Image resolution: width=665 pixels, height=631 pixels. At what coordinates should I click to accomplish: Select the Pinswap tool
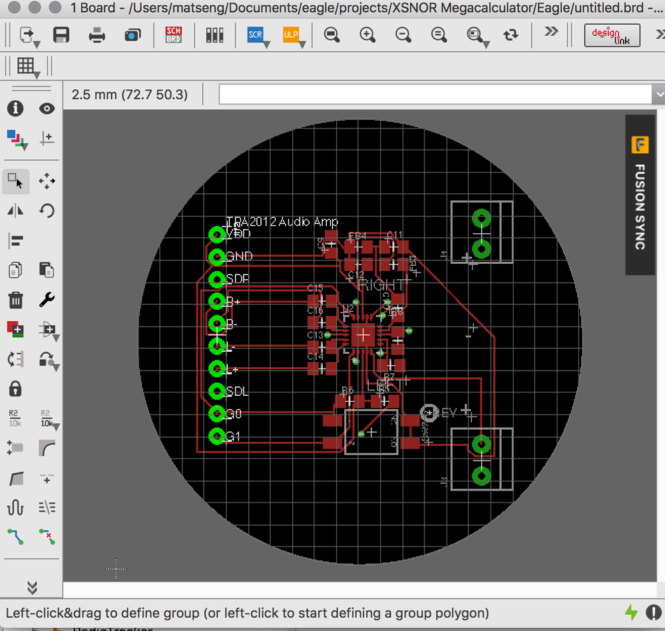tap(15, 360)
